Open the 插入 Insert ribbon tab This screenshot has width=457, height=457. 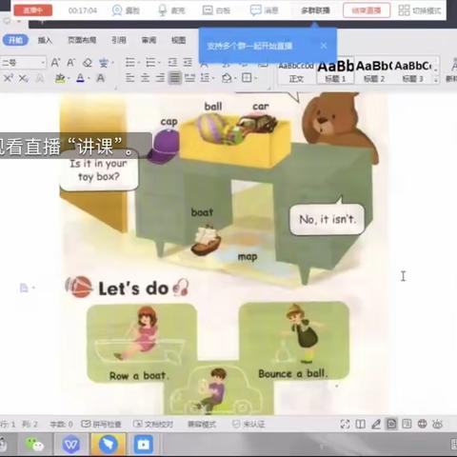pyautogui.click(x=45, y=40)
